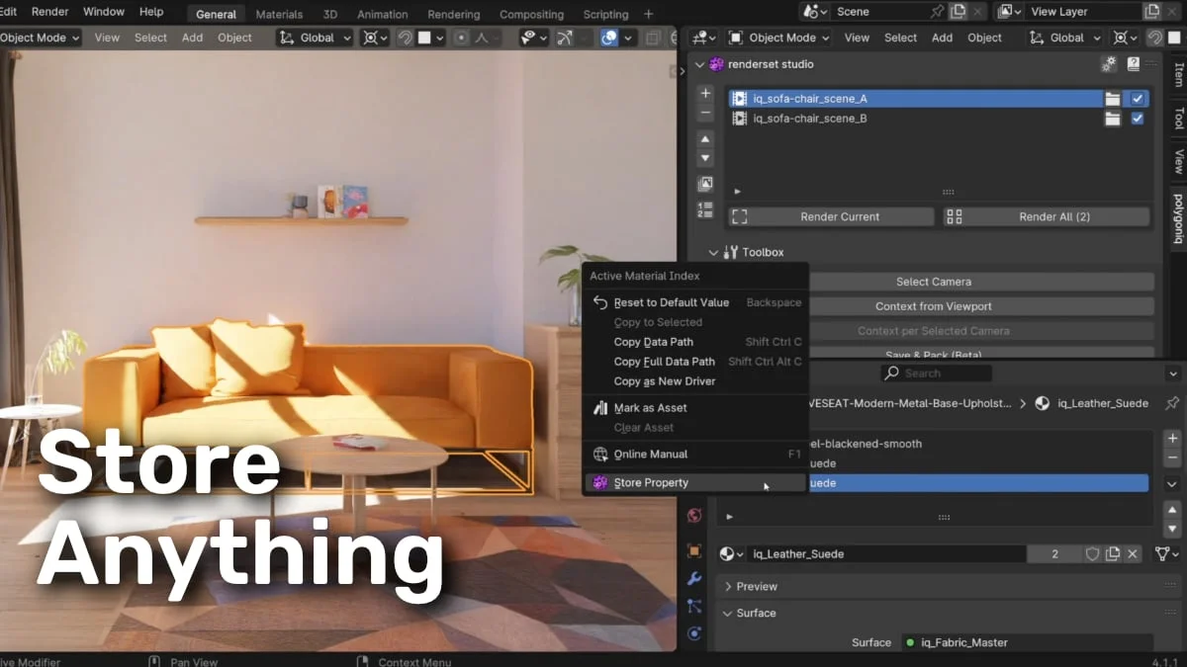This screenshot has height=667, width=1187.
Task: Expand the Preview panel
Action: pos(752,586)
